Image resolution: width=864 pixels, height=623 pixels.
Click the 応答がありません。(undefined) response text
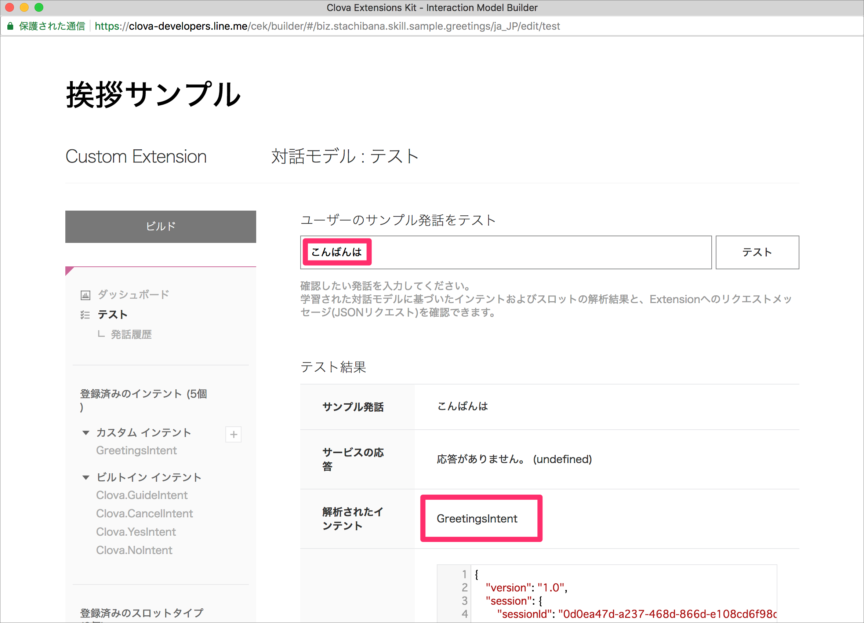click(x=514, y=459)
